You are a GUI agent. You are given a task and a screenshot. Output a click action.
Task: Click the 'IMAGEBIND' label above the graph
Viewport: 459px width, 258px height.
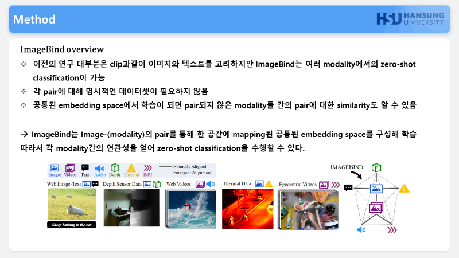347,167
